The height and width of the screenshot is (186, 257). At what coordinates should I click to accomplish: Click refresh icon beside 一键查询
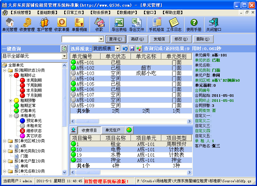point(64,49)
